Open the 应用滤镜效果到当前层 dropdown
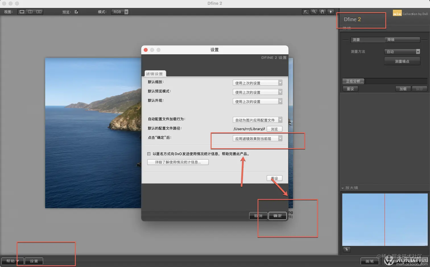The width and height of the screenshot is (430, 267). point(257,138)
